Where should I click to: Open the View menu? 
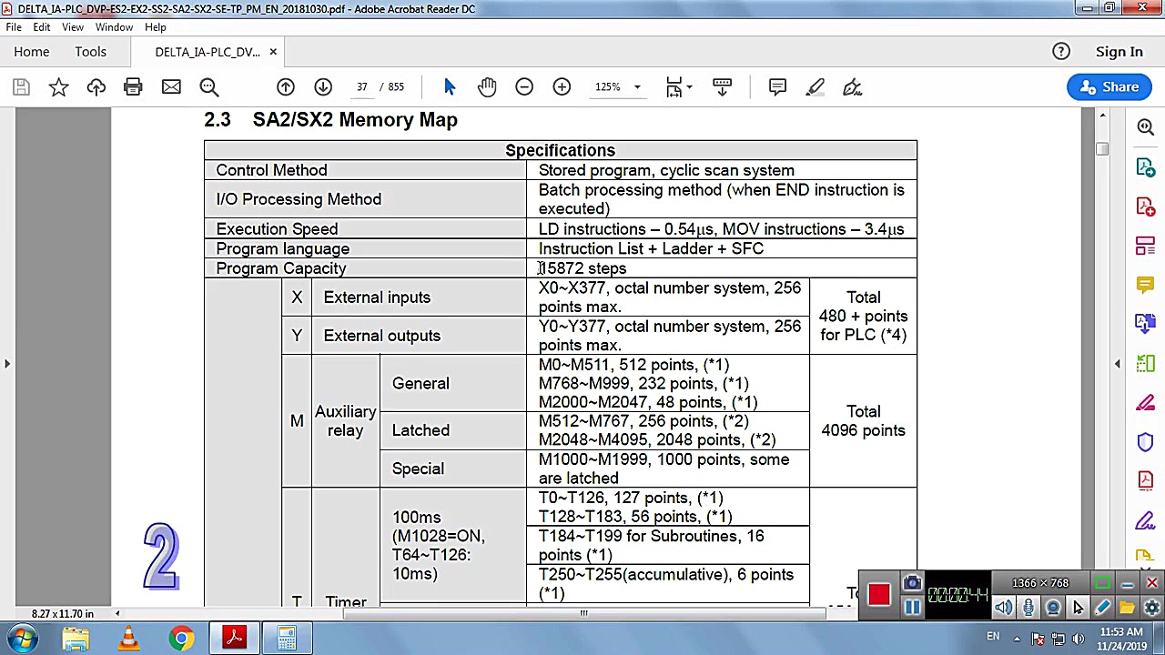[x=73, y=27]
